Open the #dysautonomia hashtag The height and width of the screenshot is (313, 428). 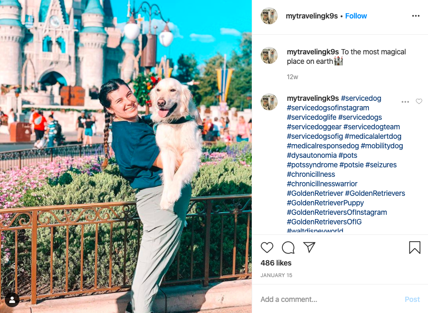[311, 155]
